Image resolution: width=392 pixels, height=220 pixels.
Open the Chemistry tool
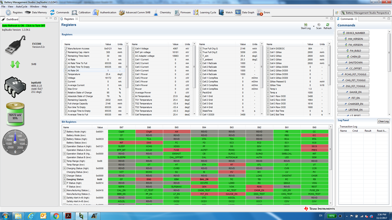click(x=162, y=12)
